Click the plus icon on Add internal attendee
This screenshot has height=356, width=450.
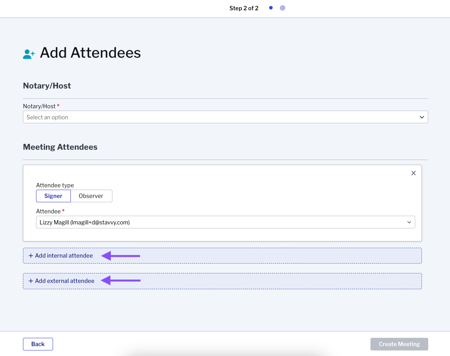click(31, 256)
